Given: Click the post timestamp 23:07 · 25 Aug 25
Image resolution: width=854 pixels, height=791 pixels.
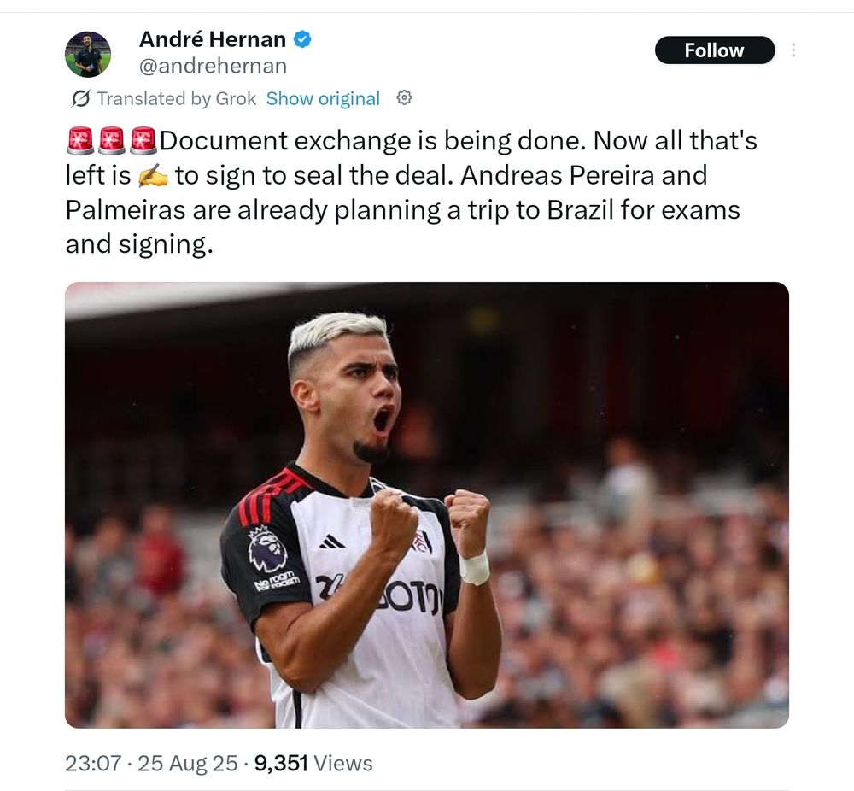Looking at the screenshot, I should pyautogui.click(x=151, y=763).
